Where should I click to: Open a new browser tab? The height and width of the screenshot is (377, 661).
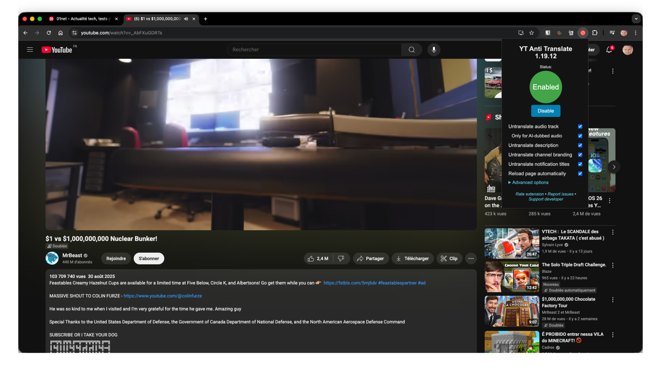pyautogui.click(x=206, y=19)
